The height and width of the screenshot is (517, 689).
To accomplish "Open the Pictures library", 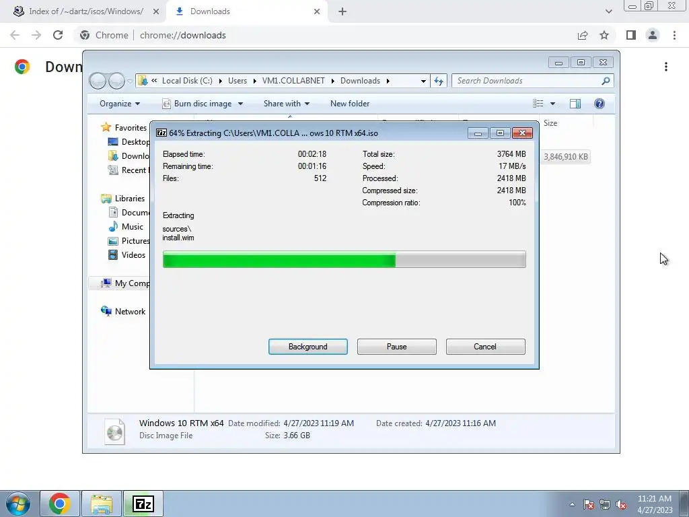I will point(129,240).
